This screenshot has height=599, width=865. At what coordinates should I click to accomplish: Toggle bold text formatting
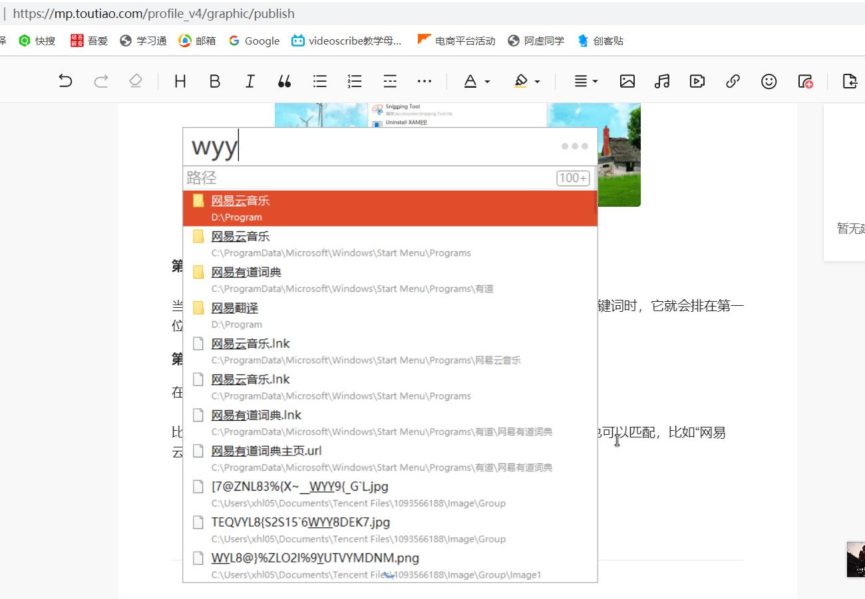(214, 80)
